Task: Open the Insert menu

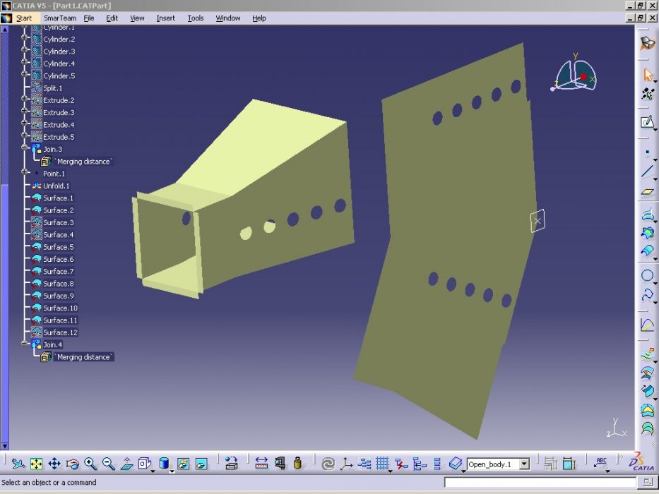Action: [x=166, y=18]
